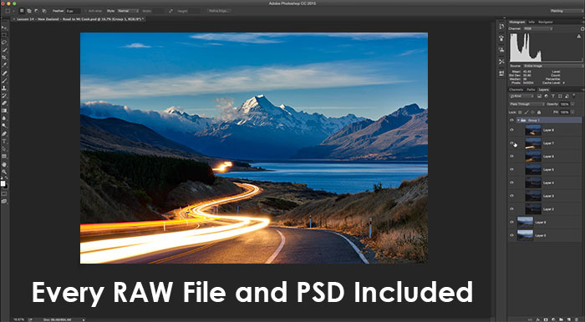Choose the Clone Stamp tool
The width and height of the screenshot is (585, 322).
pos(4,88)
